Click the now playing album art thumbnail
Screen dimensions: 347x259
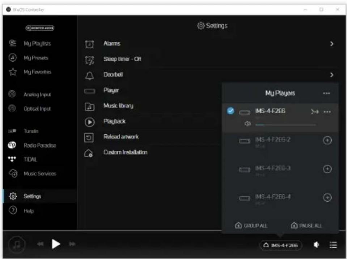click(17, 245)
